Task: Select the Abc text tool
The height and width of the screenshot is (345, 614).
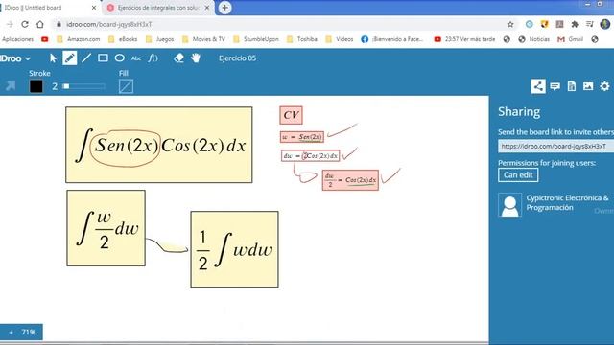Action: click(136, 58)
